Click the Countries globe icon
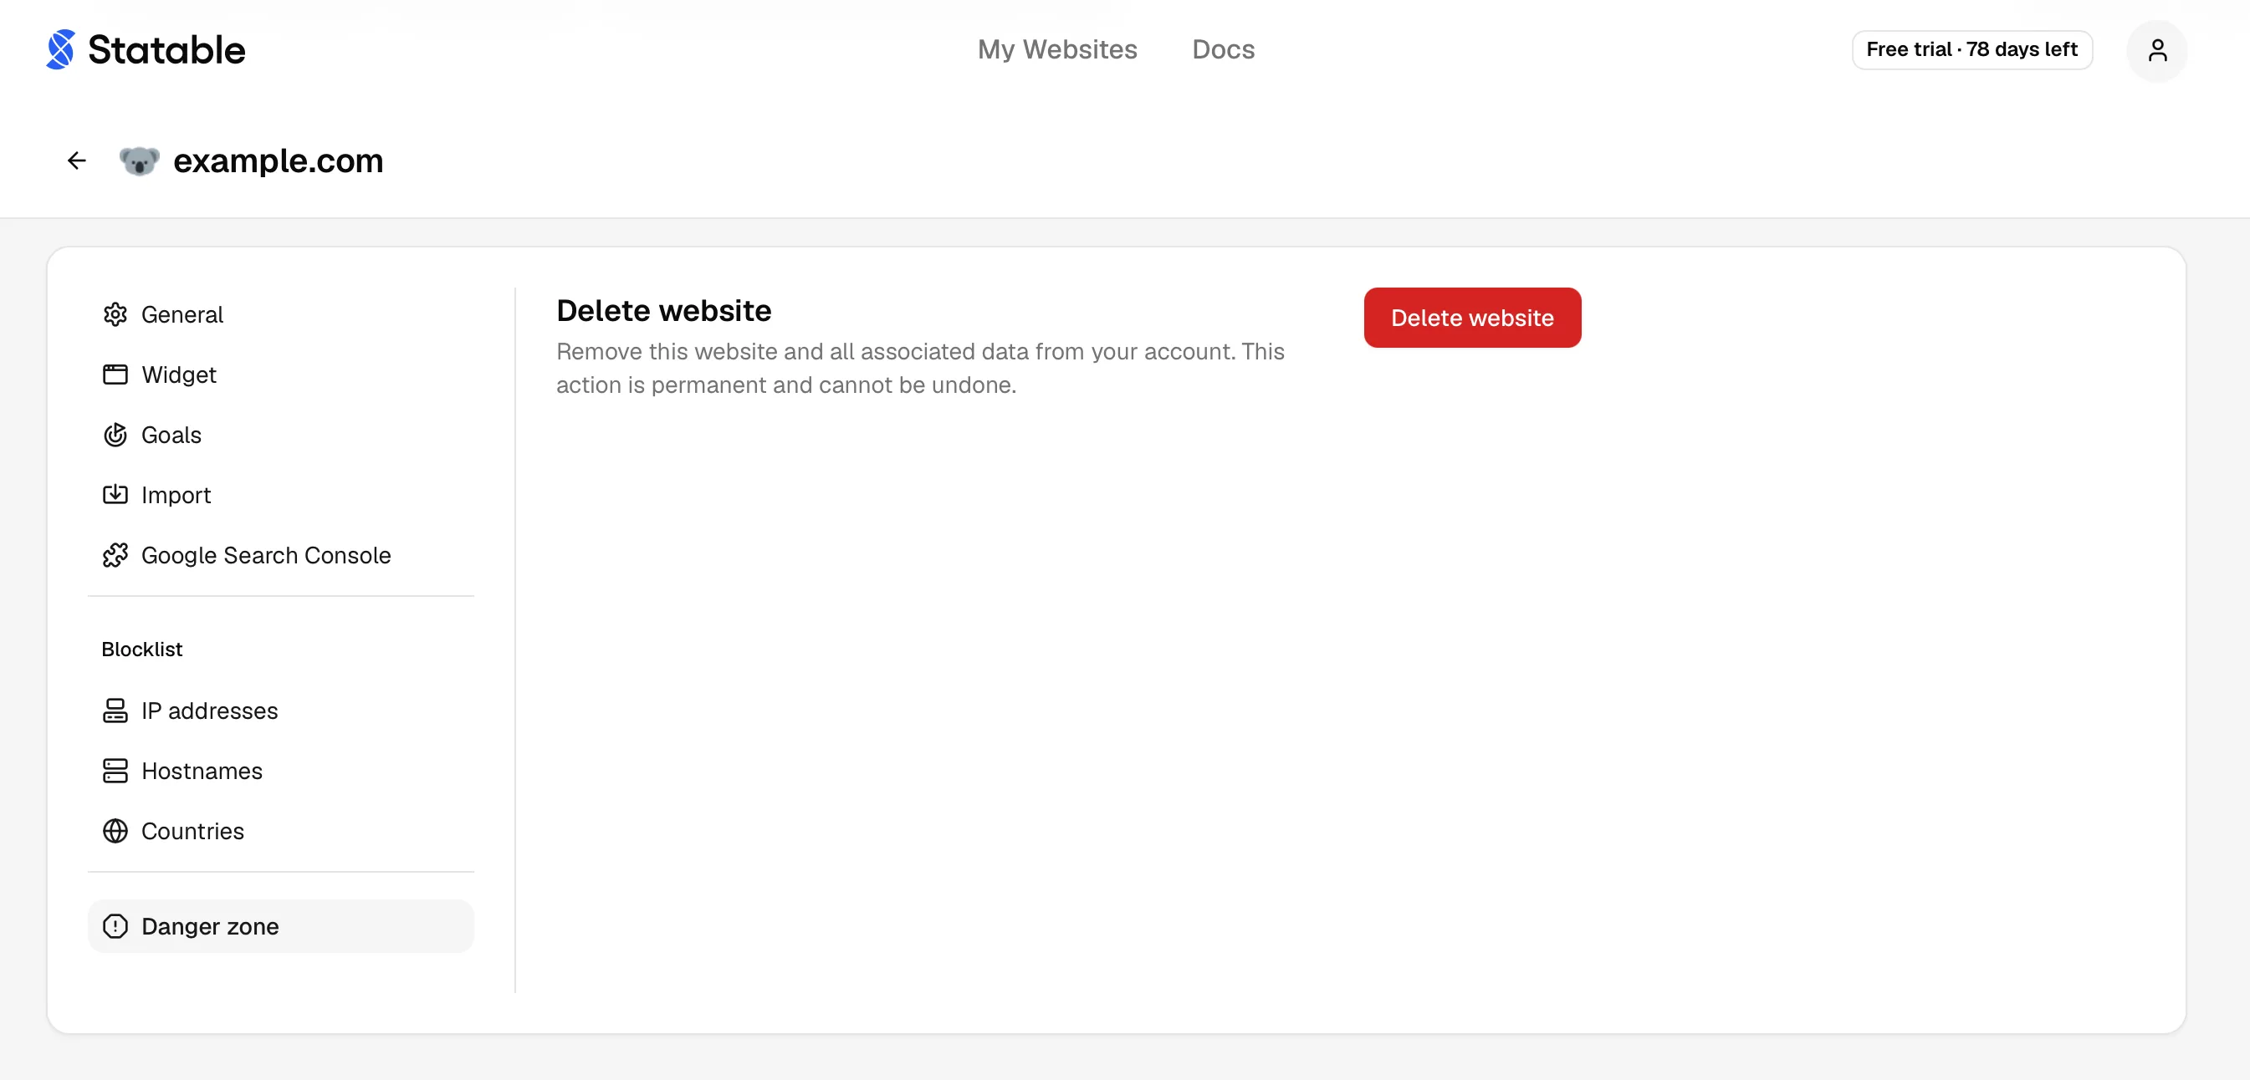Viewport: 2250px width, 1080px height. (115, 831)
